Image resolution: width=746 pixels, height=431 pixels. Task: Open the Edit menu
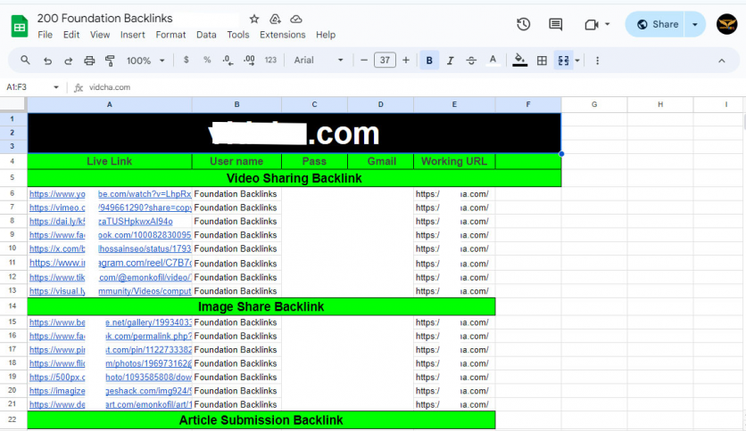pyautogui.click(x=71, y=35)
